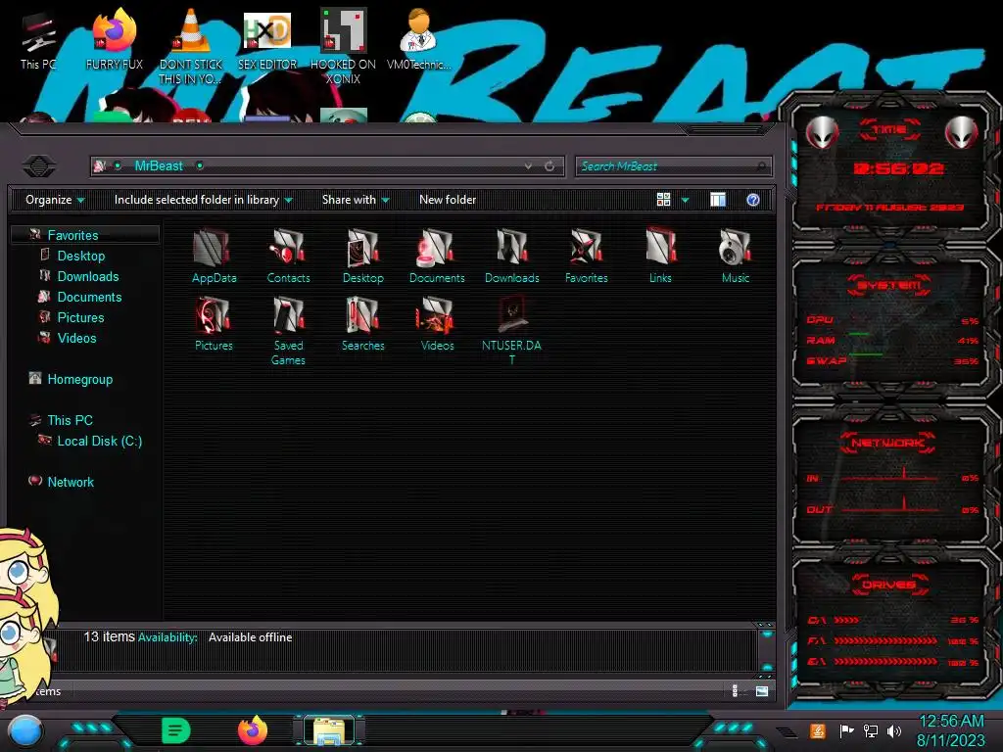Expand the address bar history dropdown
Screen dimensions: 1003x752
click(x=528, y=166)
